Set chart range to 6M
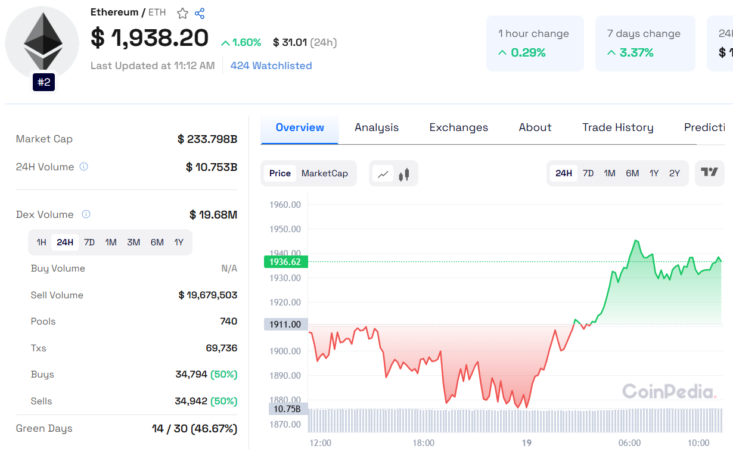The image size is (733, 449). [632, 173]
